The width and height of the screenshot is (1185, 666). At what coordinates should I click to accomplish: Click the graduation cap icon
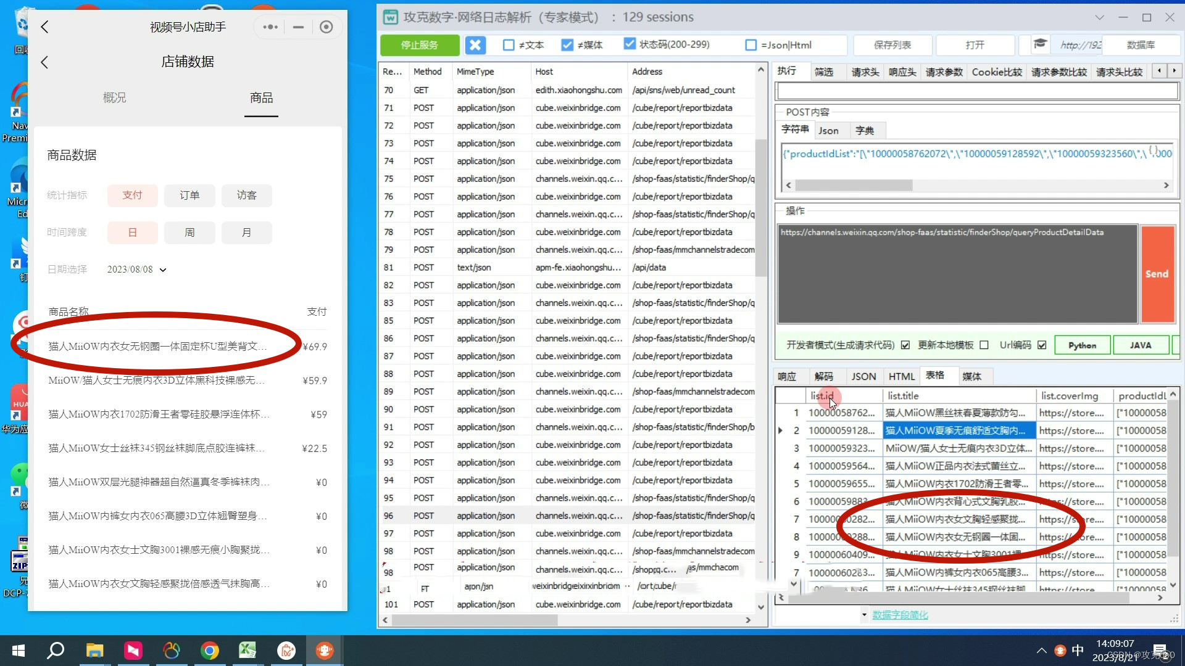click(1040, 44)
